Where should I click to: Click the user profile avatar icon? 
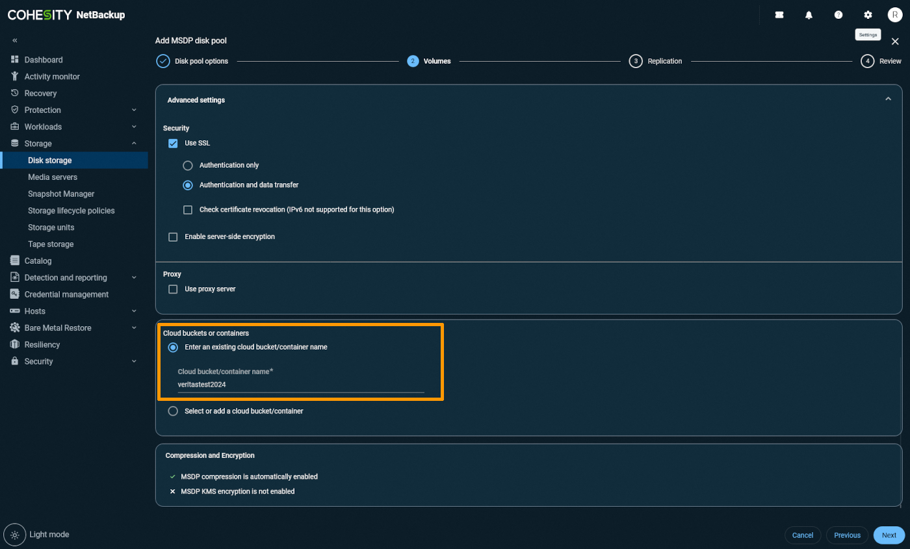[x=895, y=15]
